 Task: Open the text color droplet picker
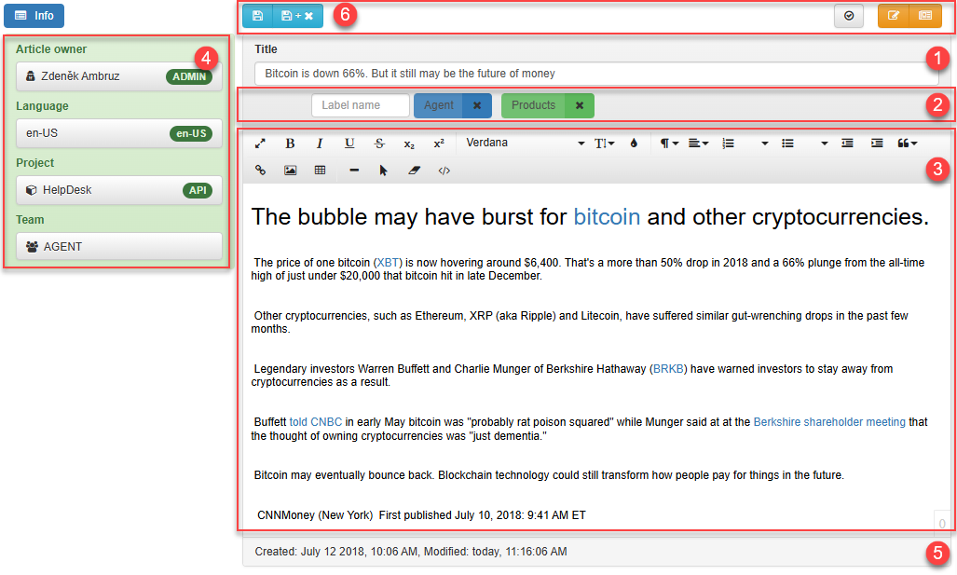pos(635,144)
